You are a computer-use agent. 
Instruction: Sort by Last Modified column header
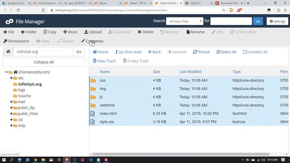click(x=190, y=72)
